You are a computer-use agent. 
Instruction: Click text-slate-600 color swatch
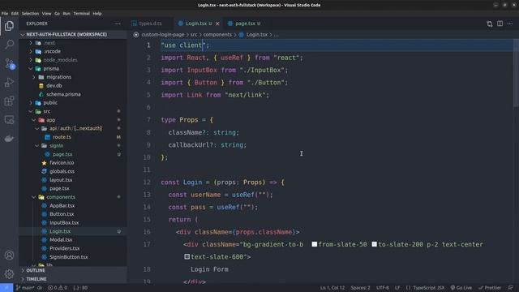(187, 256)
